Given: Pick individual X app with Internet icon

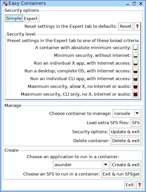Looking at the screenshot, I should [135, 63].
